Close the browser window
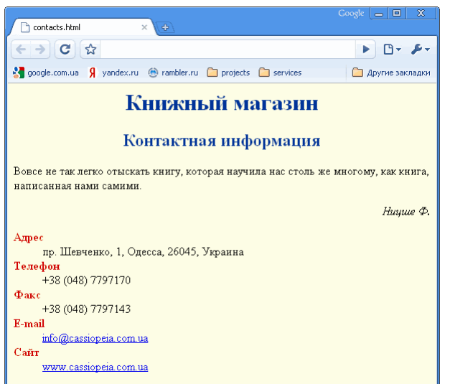This screenshot has height=384, width=450. click(421, 13)
